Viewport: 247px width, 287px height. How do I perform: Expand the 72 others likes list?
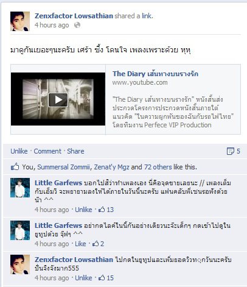158,167
